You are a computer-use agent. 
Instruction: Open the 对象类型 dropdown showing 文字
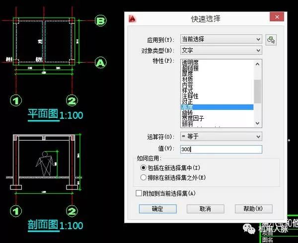tap(221, 50)
